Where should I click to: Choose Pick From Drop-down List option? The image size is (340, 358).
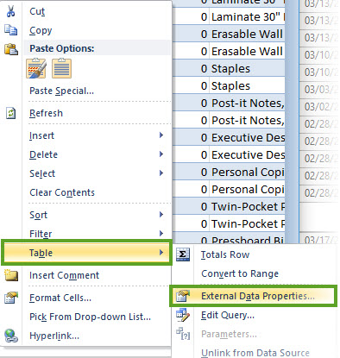pos(90,317)
